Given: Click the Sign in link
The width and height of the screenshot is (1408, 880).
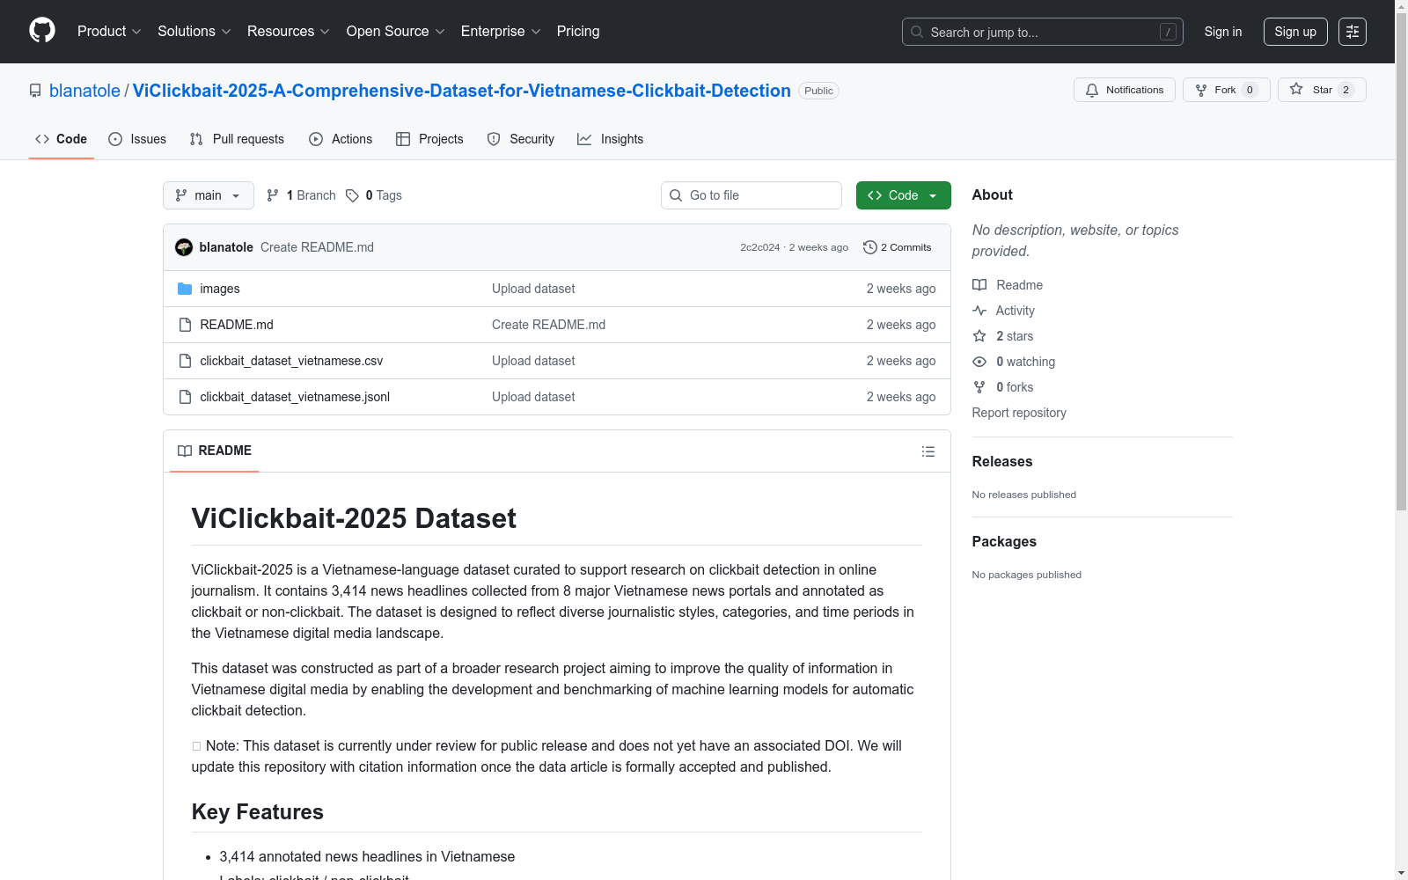Looking at the screenshot, I should click(x=1223, y=32).
